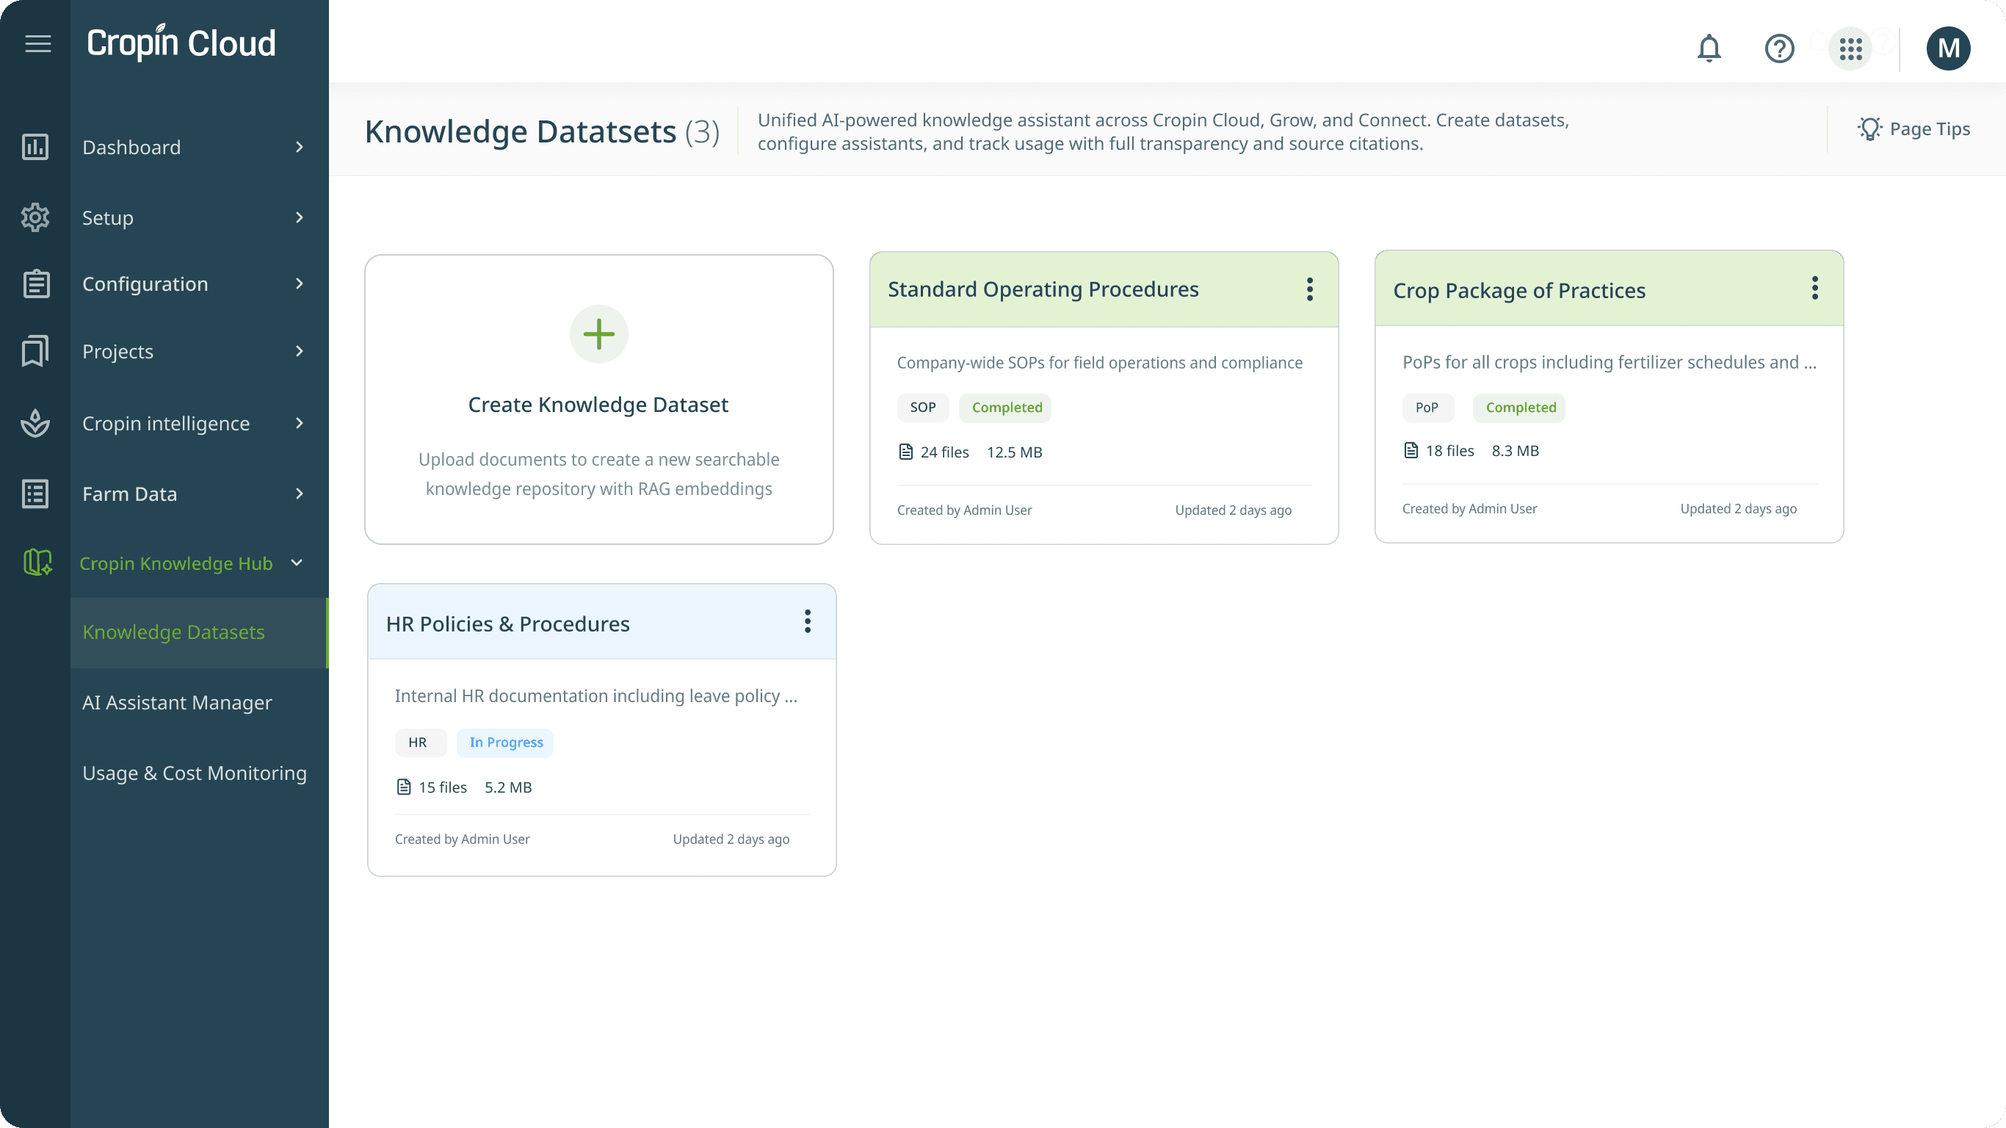Click Cropin Knowledge Hub label
Image resolution: width=2006 pixels, height=1128 pixels.
pyautogui.click(x=176, y=563)
